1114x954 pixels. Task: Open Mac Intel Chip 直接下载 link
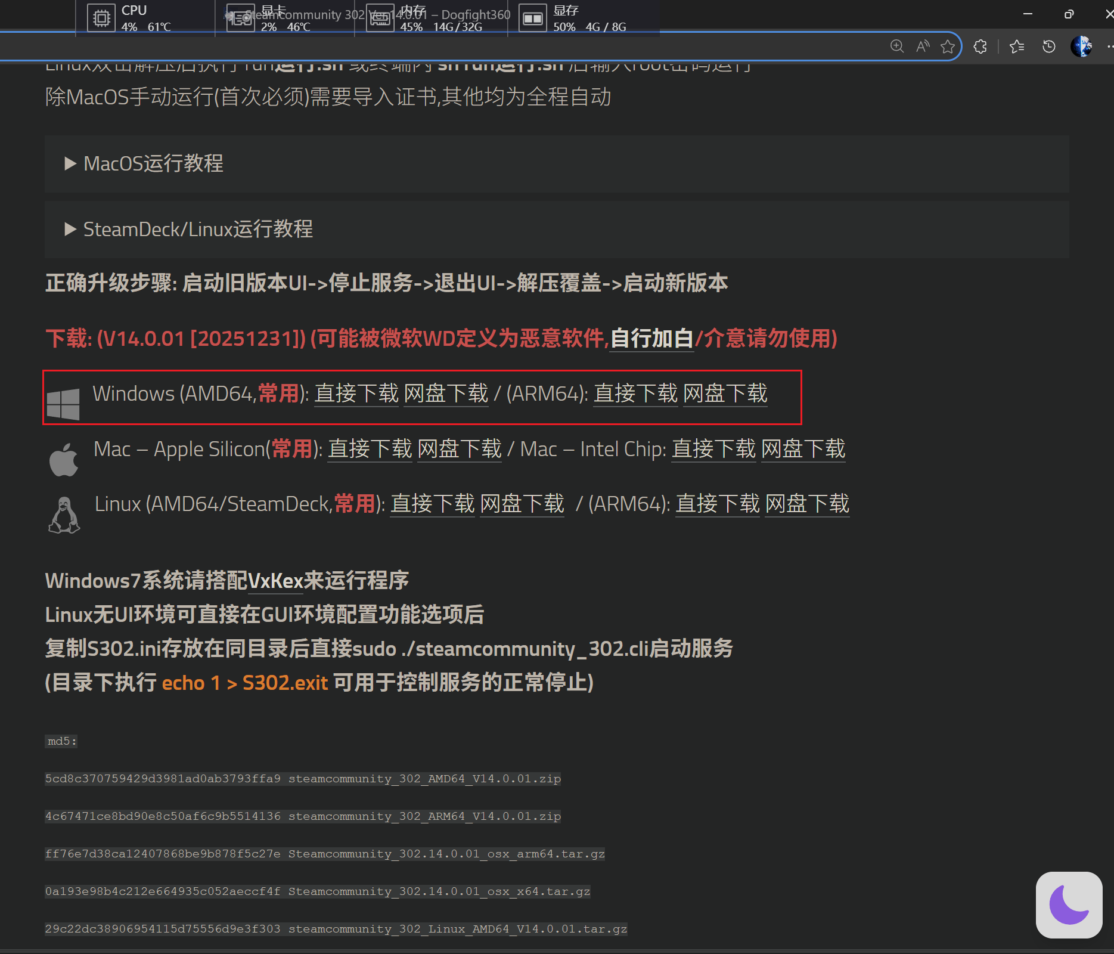(x=714, y=449)
